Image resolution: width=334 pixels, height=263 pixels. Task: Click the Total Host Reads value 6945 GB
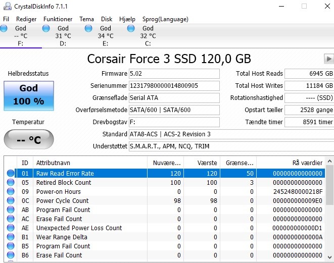[309, 74]
